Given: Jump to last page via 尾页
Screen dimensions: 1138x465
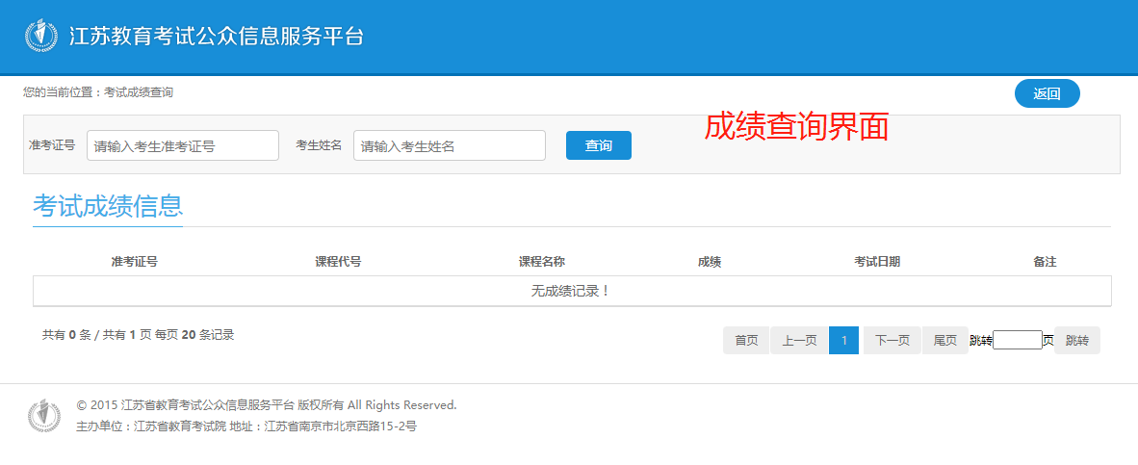Looking at the screenshot, I should 944,341.
